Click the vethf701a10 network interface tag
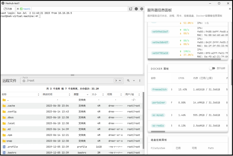The image size is (233, 156). (160, 53)
